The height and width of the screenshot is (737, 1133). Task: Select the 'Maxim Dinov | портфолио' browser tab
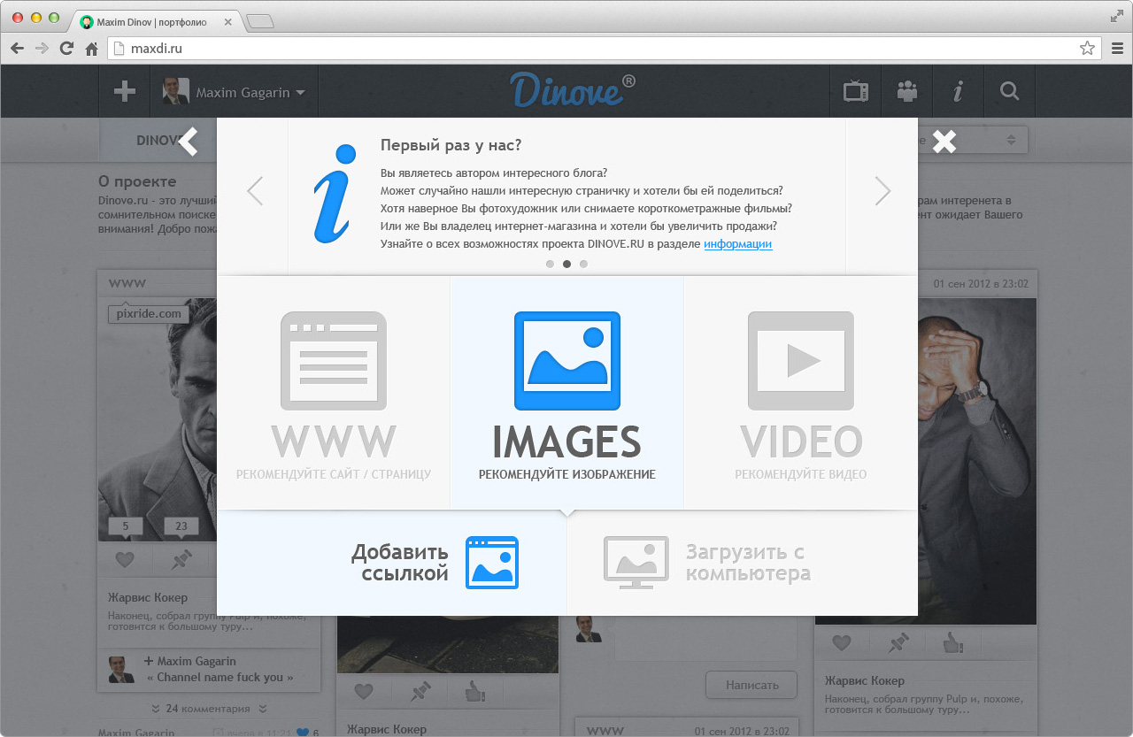[x=156, y=21]
